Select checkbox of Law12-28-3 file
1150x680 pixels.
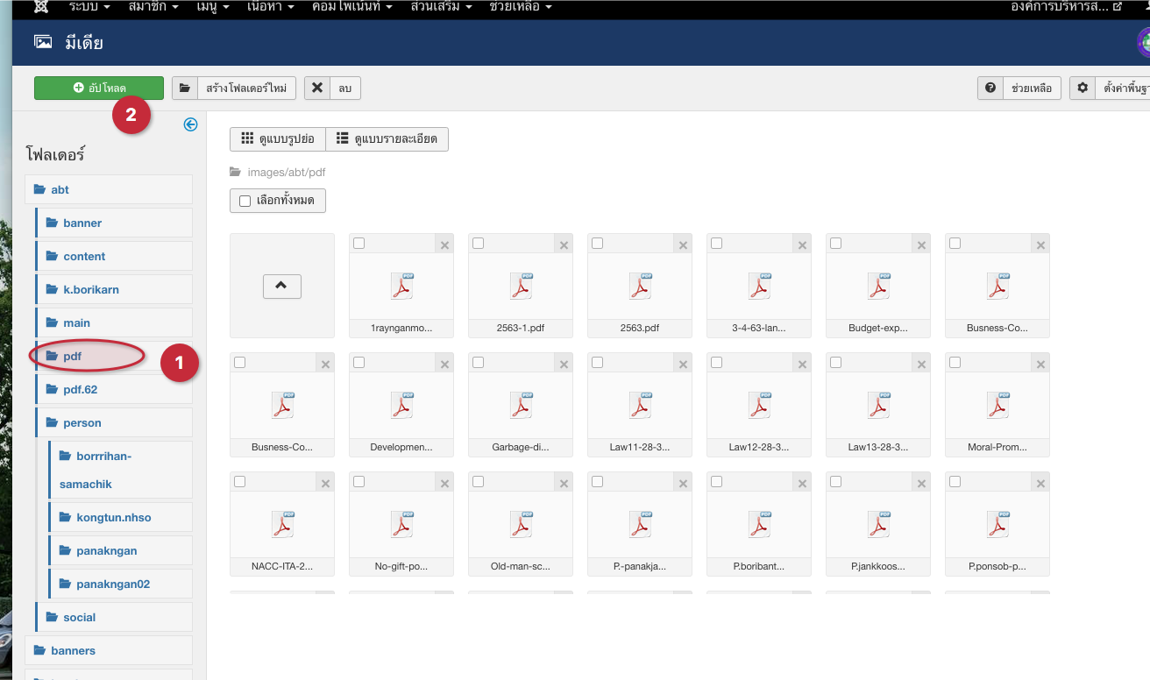(x=717, y=363)
